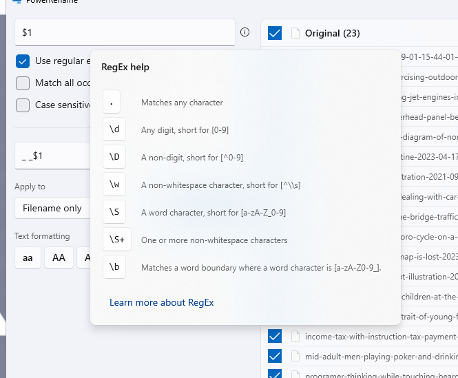
Task: Insert the dot any-character regex token
Action: coord(112,102)
